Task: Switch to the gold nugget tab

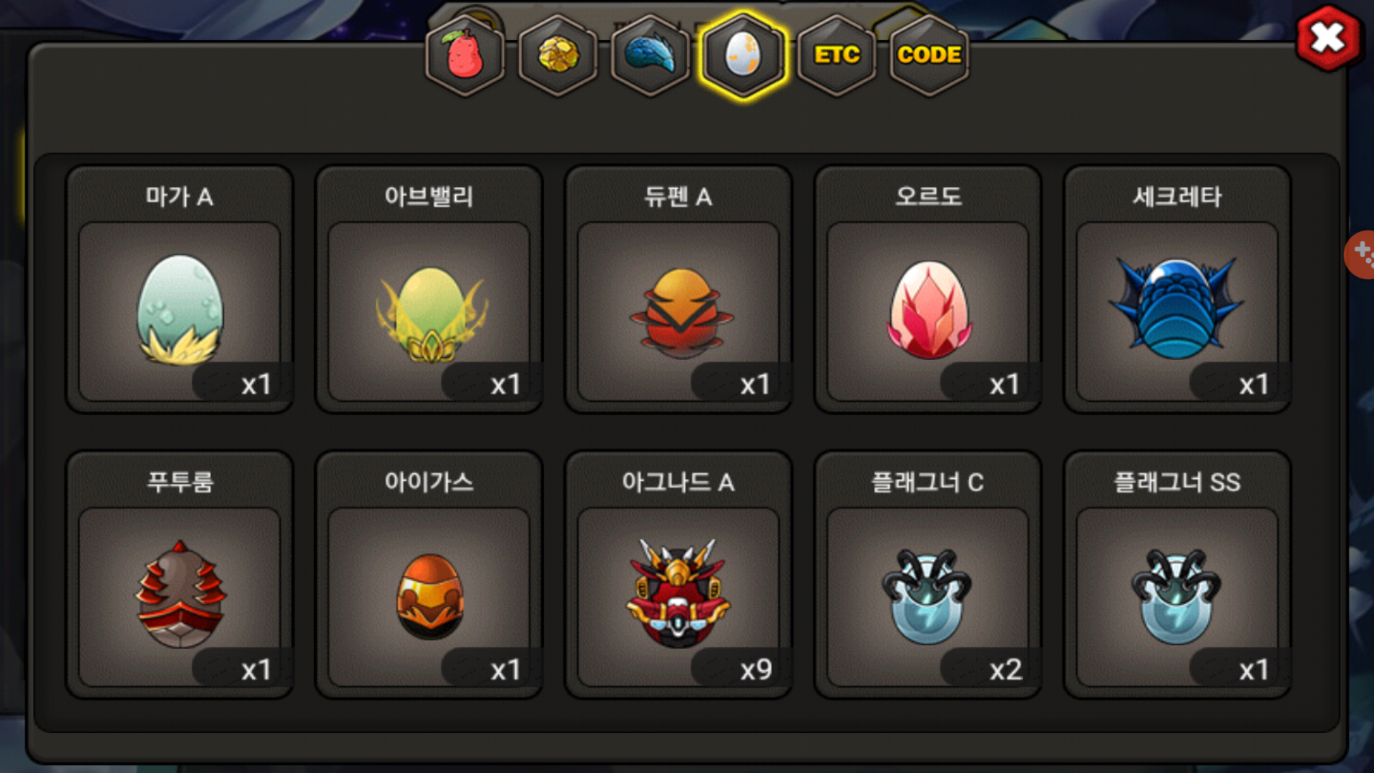Action: coord(557,55)
